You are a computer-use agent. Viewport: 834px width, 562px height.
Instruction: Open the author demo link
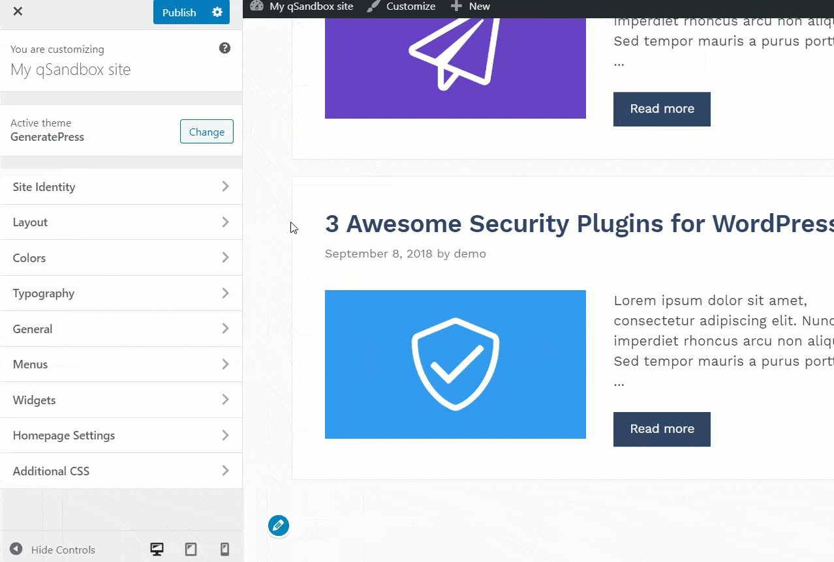point(470,254)
